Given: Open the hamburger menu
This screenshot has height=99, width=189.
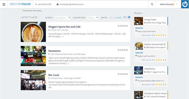Looking at the screenshot, I should point(4,4).
